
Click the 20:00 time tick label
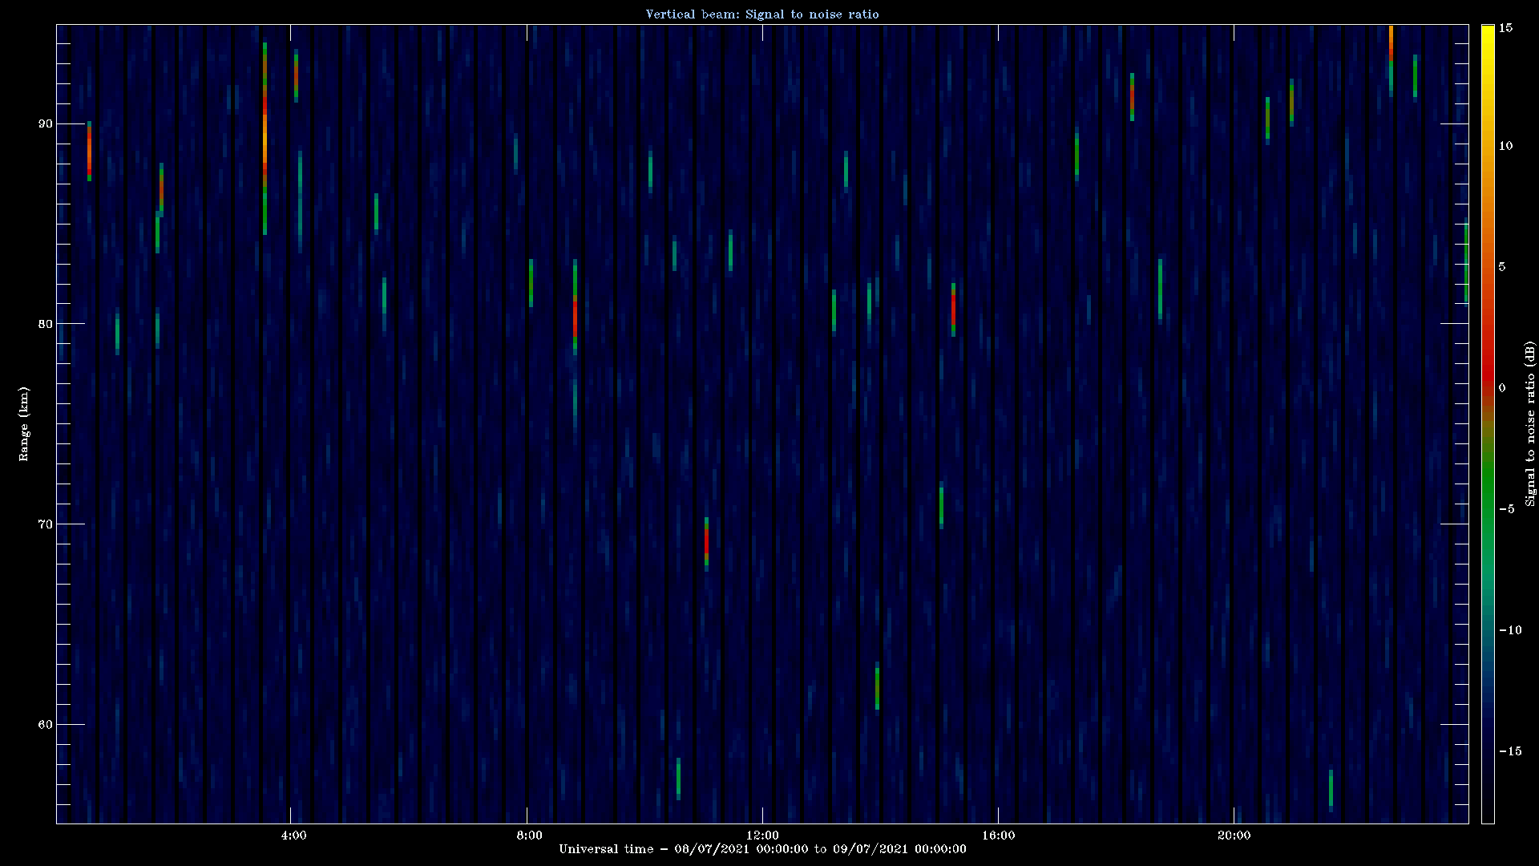[1234, 836]
